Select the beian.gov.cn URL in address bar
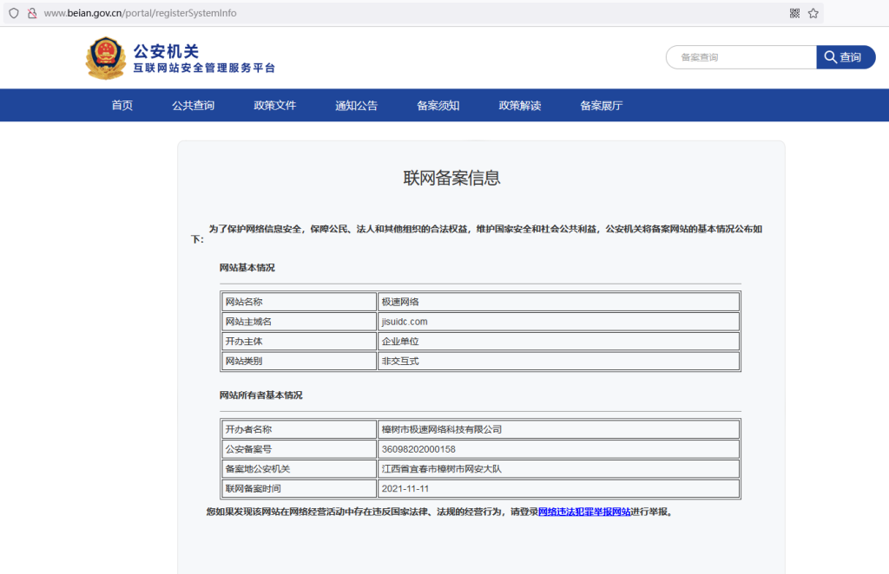Image resolution: width=889 pixels, height=574 pixels. (x=139, y=13)
